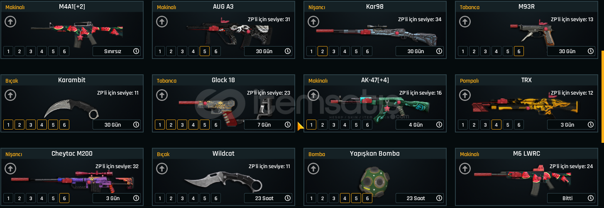Screen dimensions: 604x208
Task: Toggle bag slot 6 on M93R
Action: point(518,51)
